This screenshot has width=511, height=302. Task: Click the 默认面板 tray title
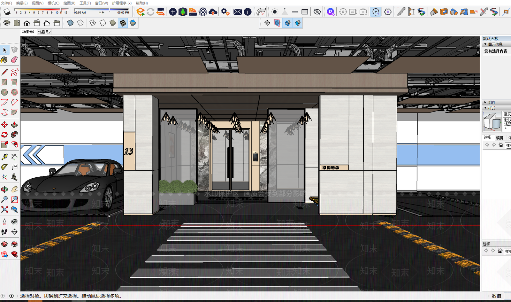click(x=491, y=39)
